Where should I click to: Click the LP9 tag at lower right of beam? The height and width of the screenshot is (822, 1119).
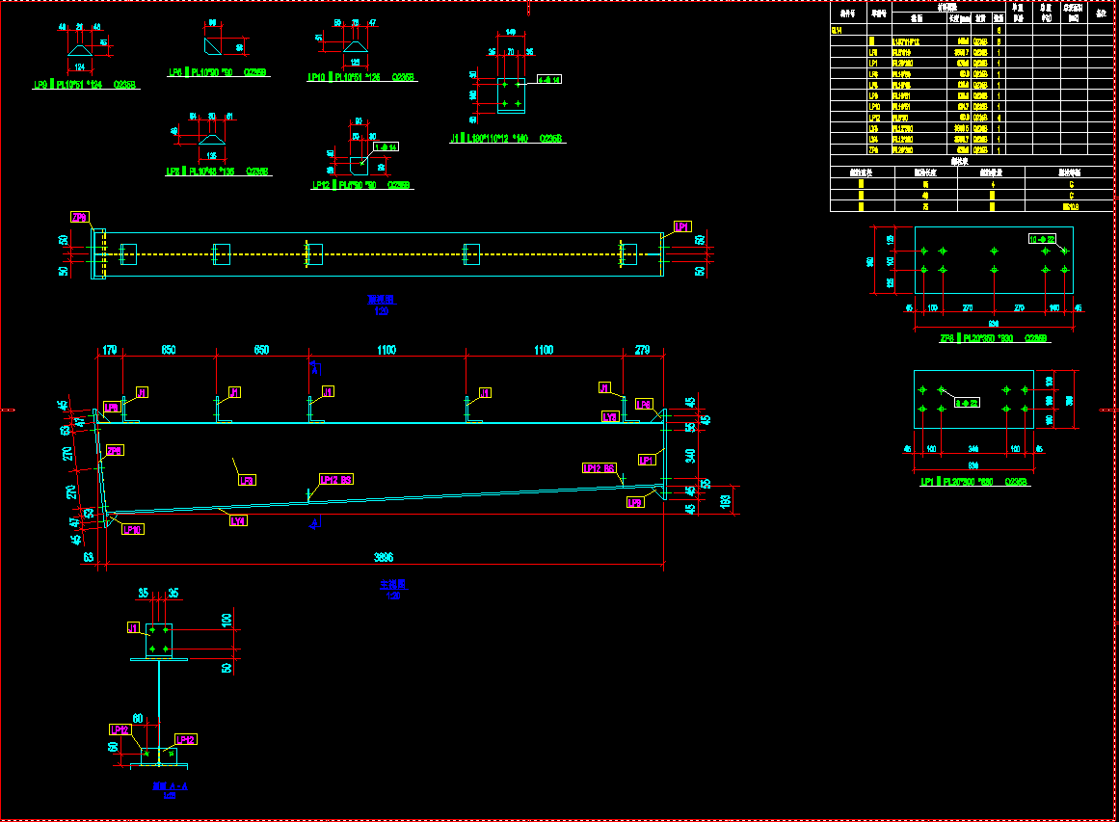click(634, 502)
